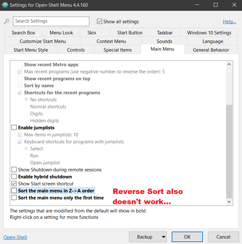This screenshot has width=242, height=244.
Task: Check Show recent programs on top
Action: (x=20, y=78)
